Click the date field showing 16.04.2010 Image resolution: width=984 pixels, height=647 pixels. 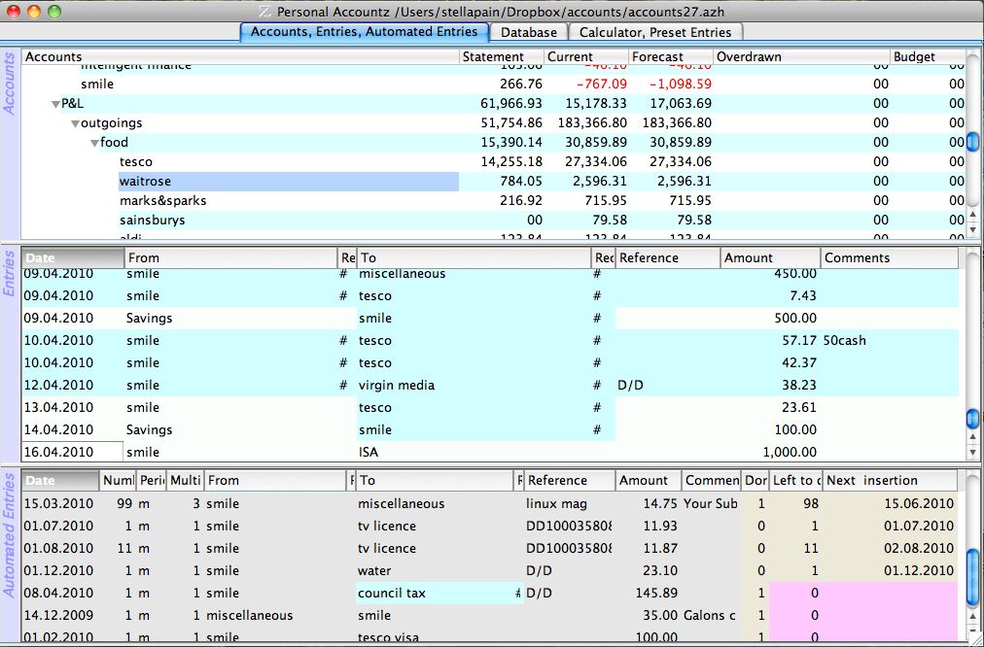(73, 453)
